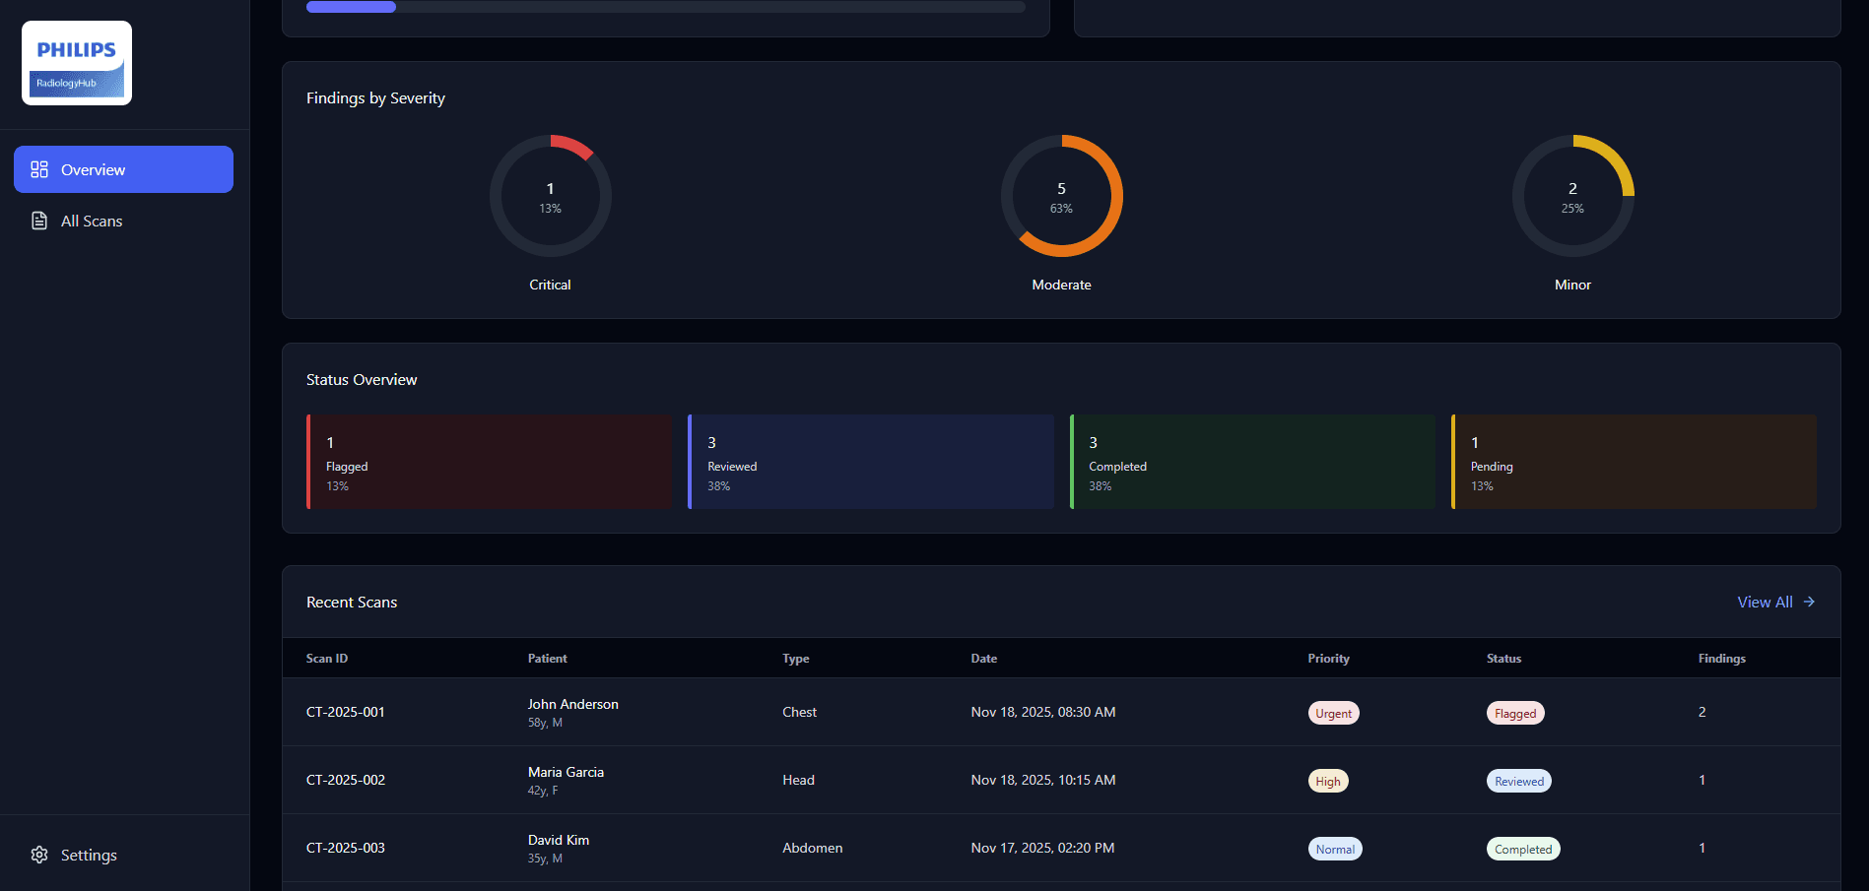Click patient name Maria Garcia
1869x891 pixels.
pyautogui.click(x=566, y=772)
